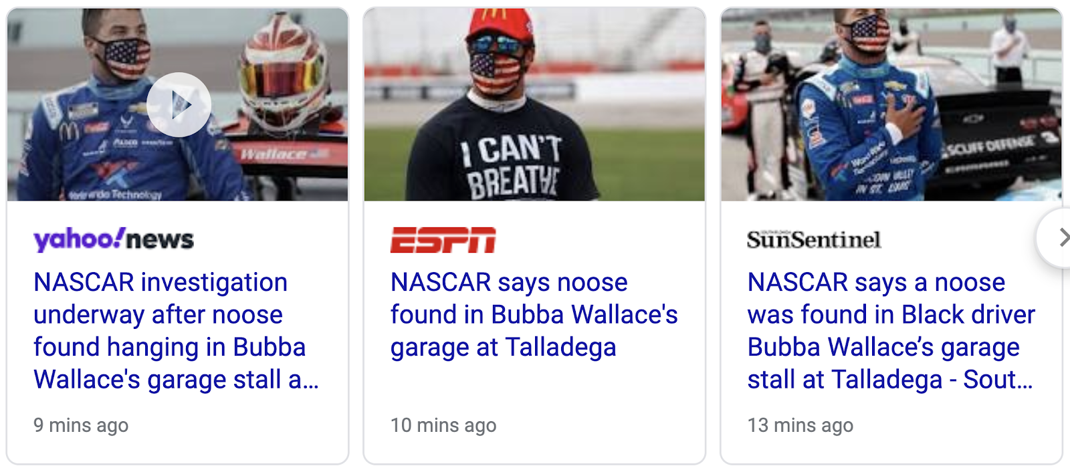Click the ESPN logo
The image size is (1070, 468).
pyautogui.click(x=443, y=240)
